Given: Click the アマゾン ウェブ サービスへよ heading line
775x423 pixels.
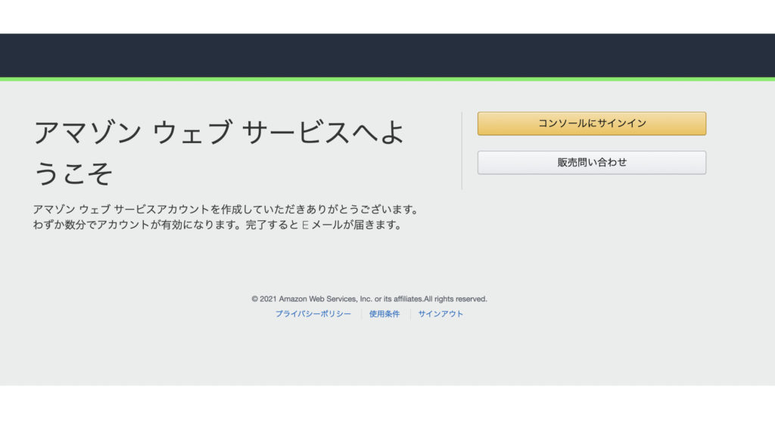Looking at the screenshot, I should 219,133.
